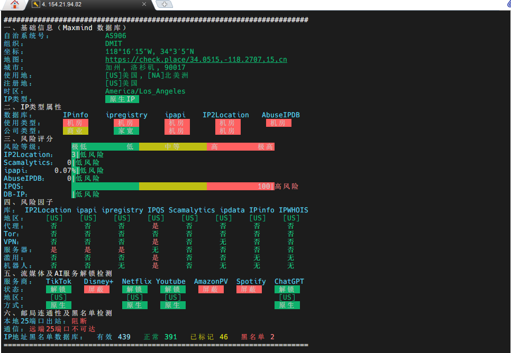The width and height of the screenshot is (511, 353).
Task: Click the yellow 中等 risk level segment
Action: pyautogui.click(x=172, y=147)
